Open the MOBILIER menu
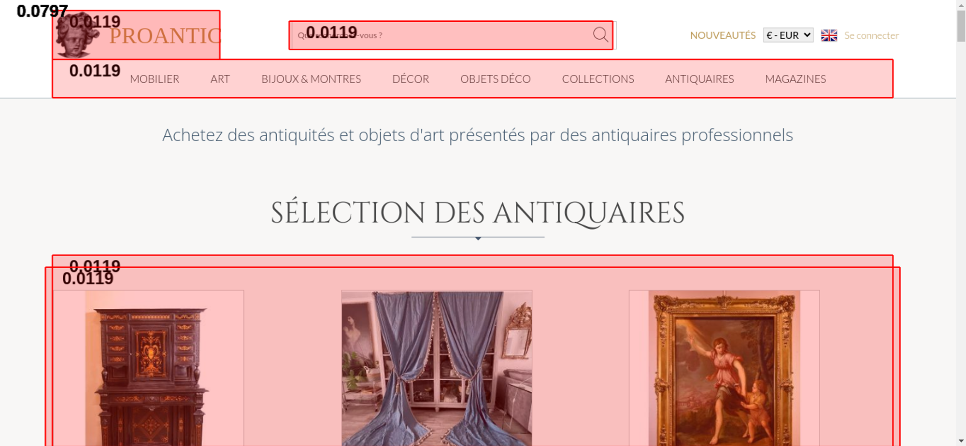966x446 pixels. tap(155, 79)
